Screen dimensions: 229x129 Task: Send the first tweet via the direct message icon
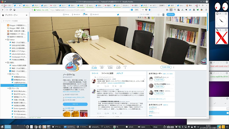click(x=121, y=86)
